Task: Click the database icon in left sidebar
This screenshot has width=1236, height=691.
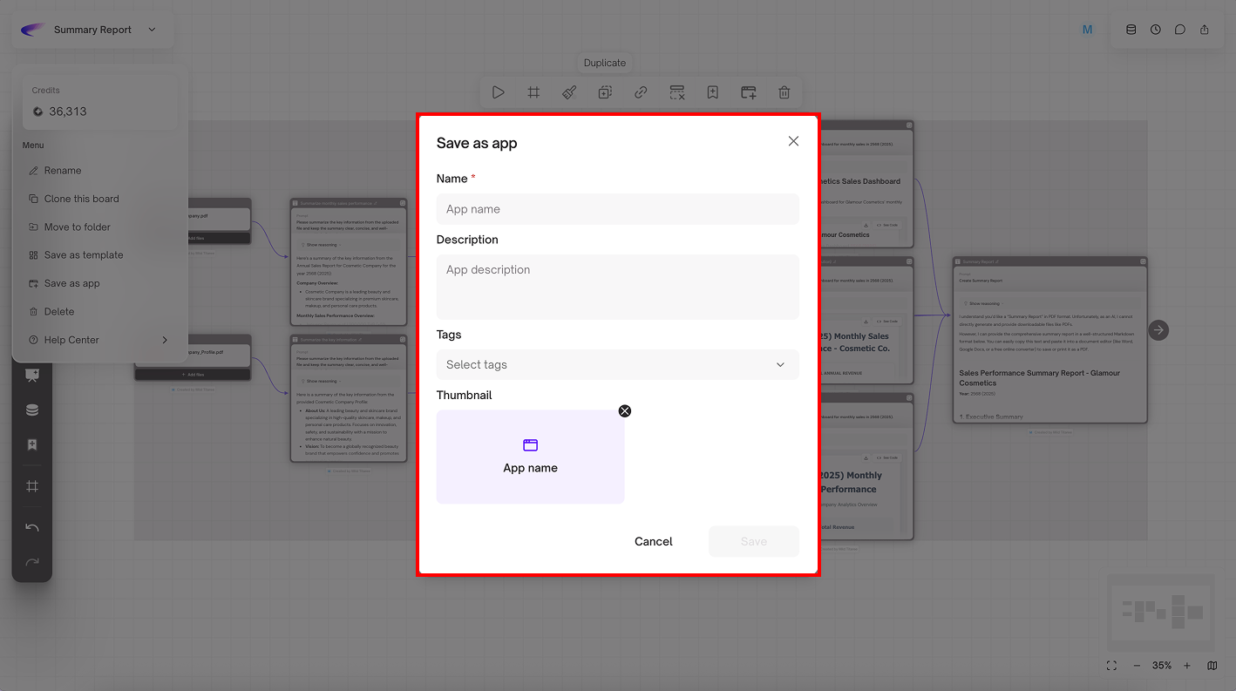Action: point(32,410)
